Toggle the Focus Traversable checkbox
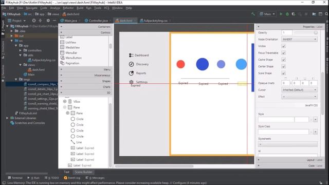 pyautogui.click(x=283, y=53)
